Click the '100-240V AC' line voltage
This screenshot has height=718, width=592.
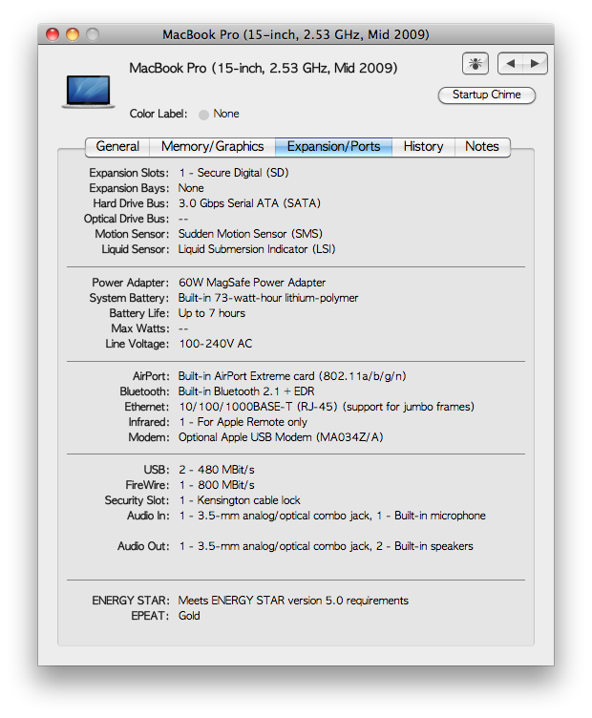216,344
